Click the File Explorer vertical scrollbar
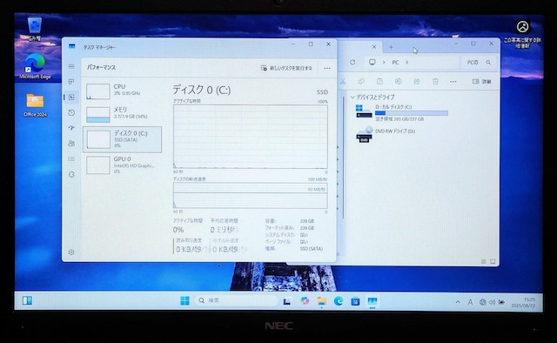This screenshot has width=557, height=343. tap(344, 157)
